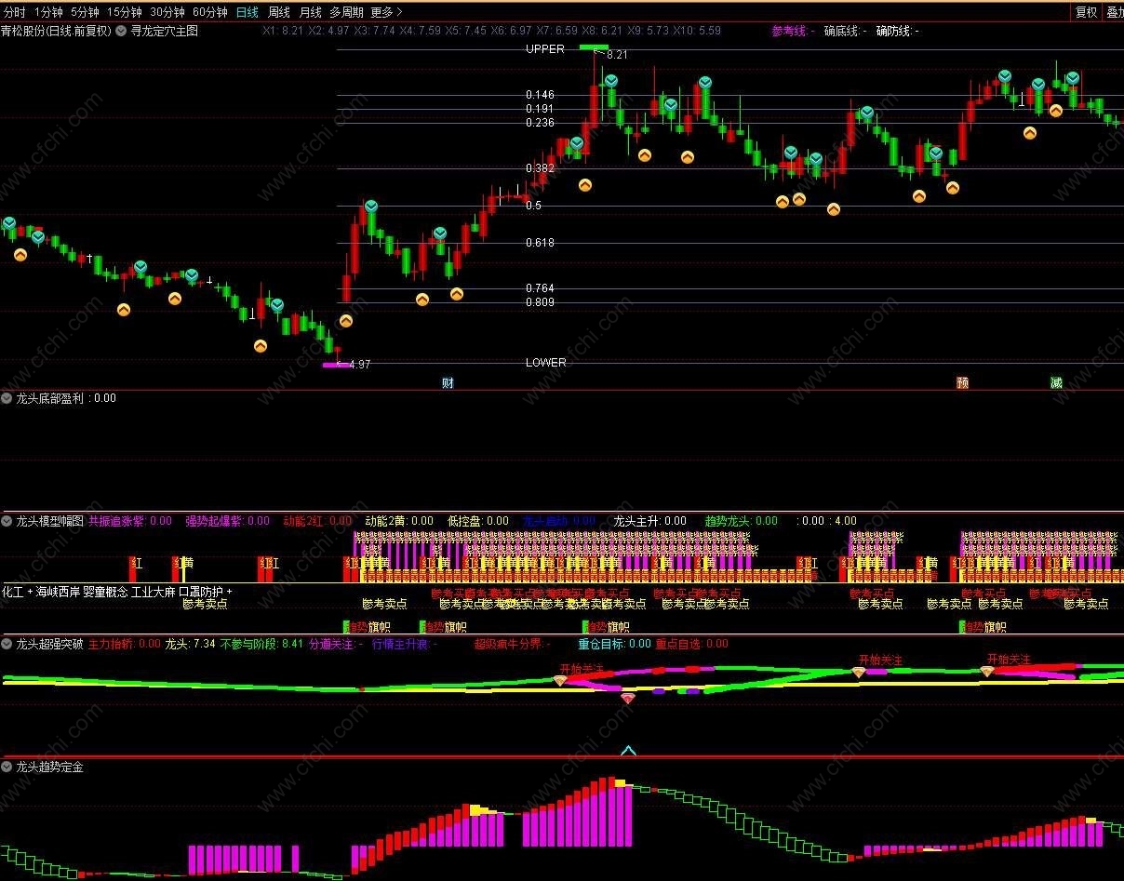Click the 龙头: 7.34 value
The width and height of the screenshot is (1124, 881).
click(190, 644)
